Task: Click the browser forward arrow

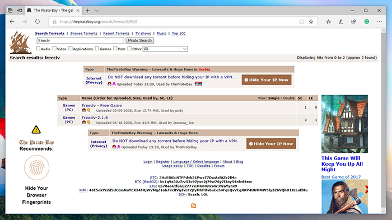Action: (25, 22)
